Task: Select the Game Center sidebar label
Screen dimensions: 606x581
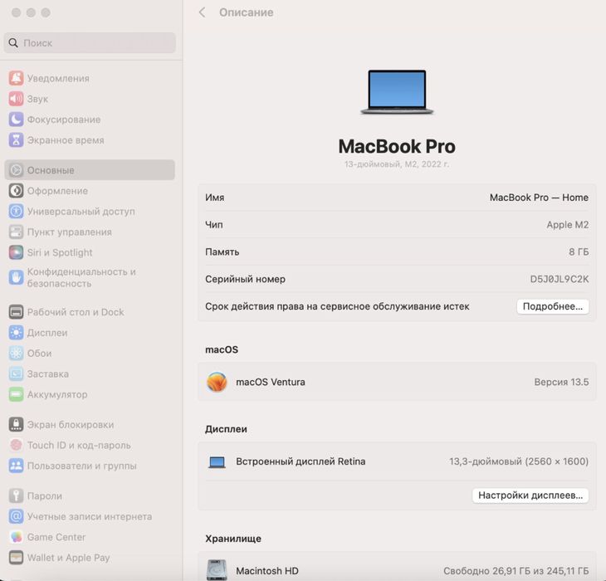Action: pos(56,537)
